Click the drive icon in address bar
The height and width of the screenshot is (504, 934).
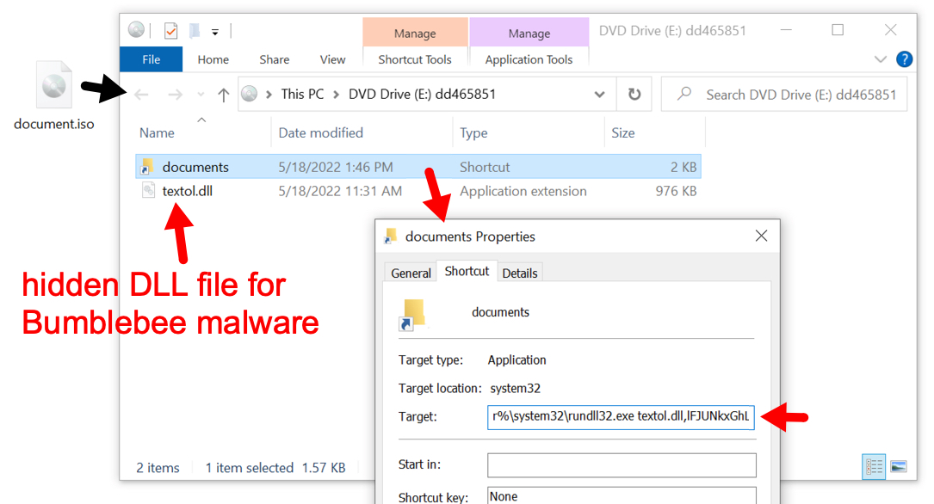pos(250,94)
